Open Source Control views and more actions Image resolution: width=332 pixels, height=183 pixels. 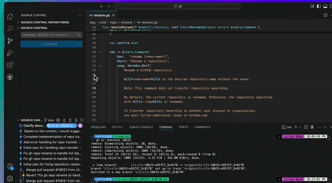[80, 15]
